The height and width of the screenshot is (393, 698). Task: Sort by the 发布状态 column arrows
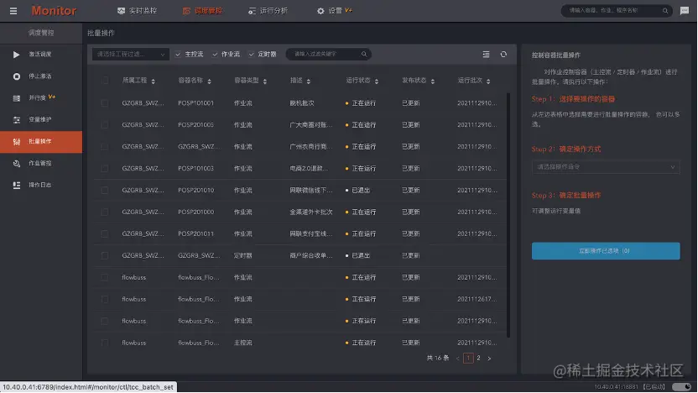click(x=433, y=81)
